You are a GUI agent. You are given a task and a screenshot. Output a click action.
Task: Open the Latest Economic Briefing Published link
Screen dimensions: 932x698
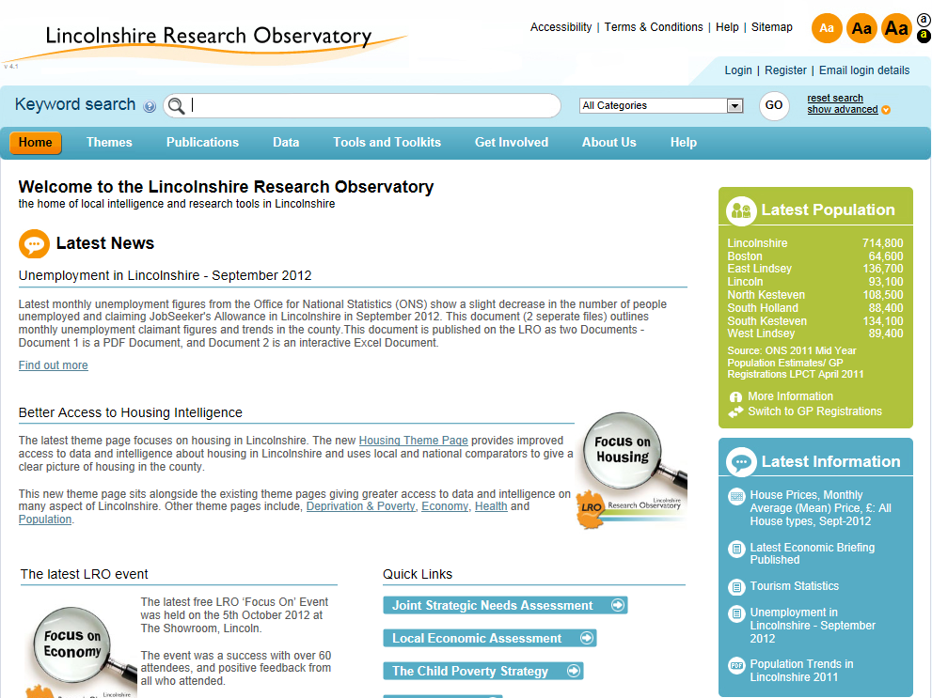pos(812,553)
